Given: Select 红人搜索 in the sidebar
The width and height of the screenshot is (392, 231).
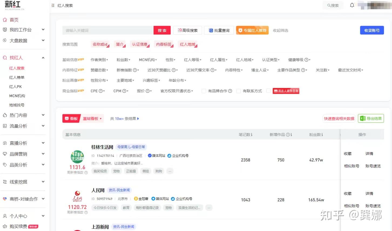Looking at the screenshot, I should [17, 68].
